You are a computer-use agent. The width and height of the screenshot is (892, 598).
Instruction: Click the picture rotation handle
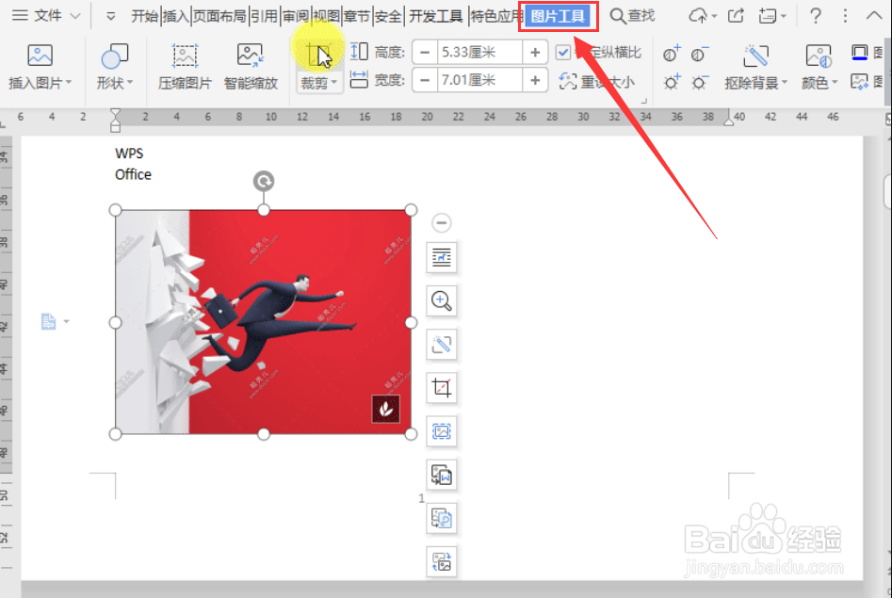[264, 182]
